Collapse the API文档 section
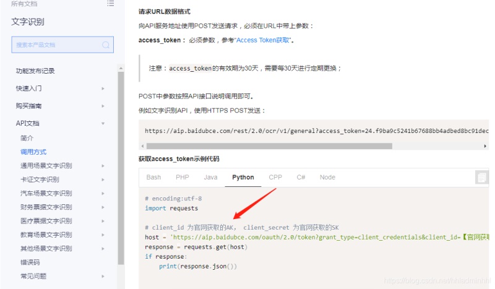Image resolution: width=495 pixels, height=289 pixels. tap(103, 124)
